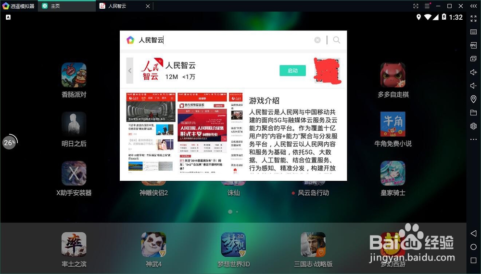This screenshot has height=274, width=481.
Task: Tap the Android home circle button
Action: 473,247
